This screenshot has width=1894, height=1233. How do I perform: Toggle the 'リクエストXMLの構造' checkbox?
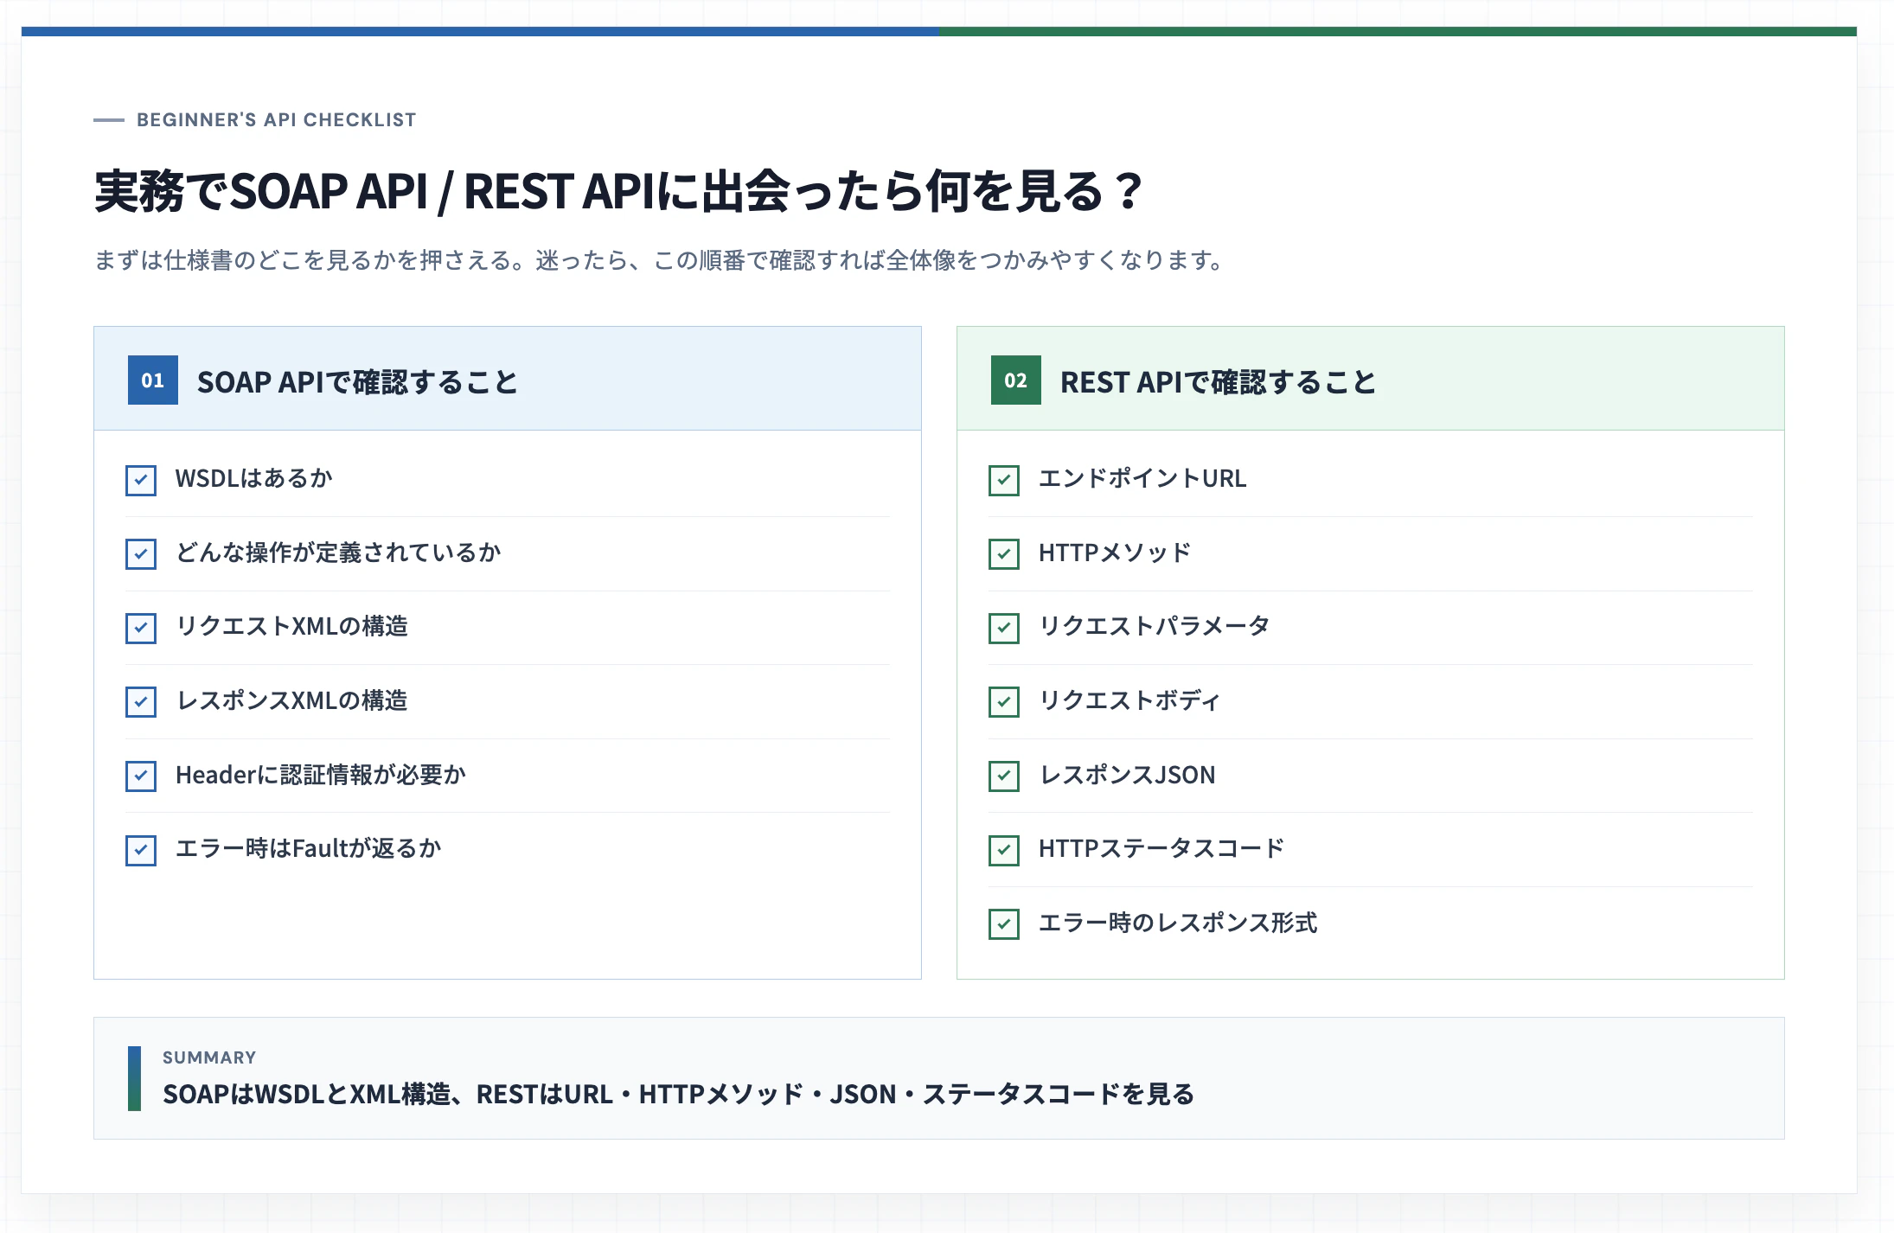pyautogui.click(x=141, y=628)
